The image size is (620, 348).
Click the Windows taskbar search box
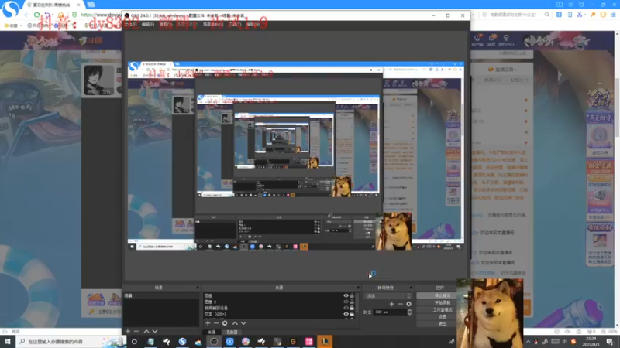coord(71,341)
